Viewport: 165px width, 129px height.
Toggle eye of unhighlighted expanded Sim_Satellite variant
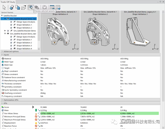(x=8, y=34)
